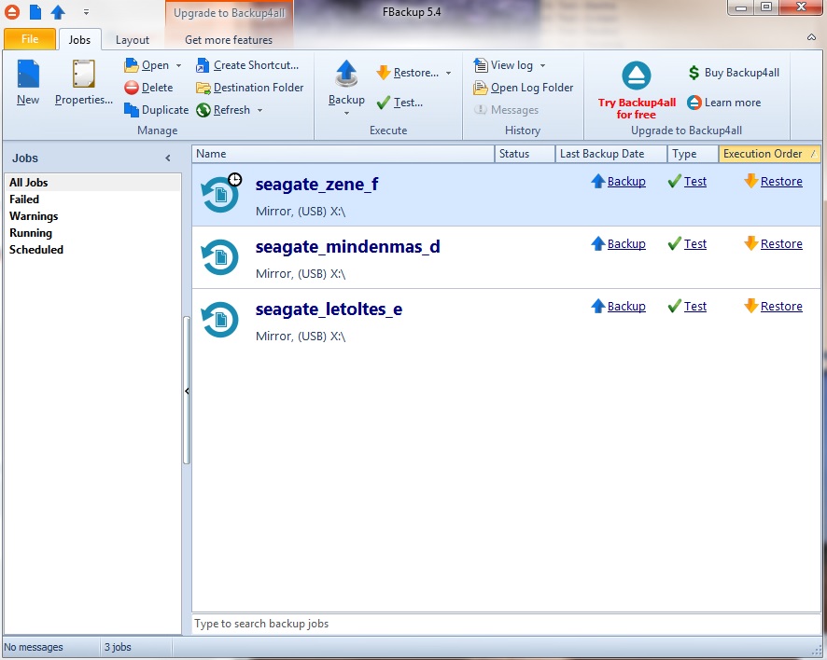Viewport: 827px width, 660px height.
Task: Select the seagate_zene_f job
Action: [x=506, y=196]
